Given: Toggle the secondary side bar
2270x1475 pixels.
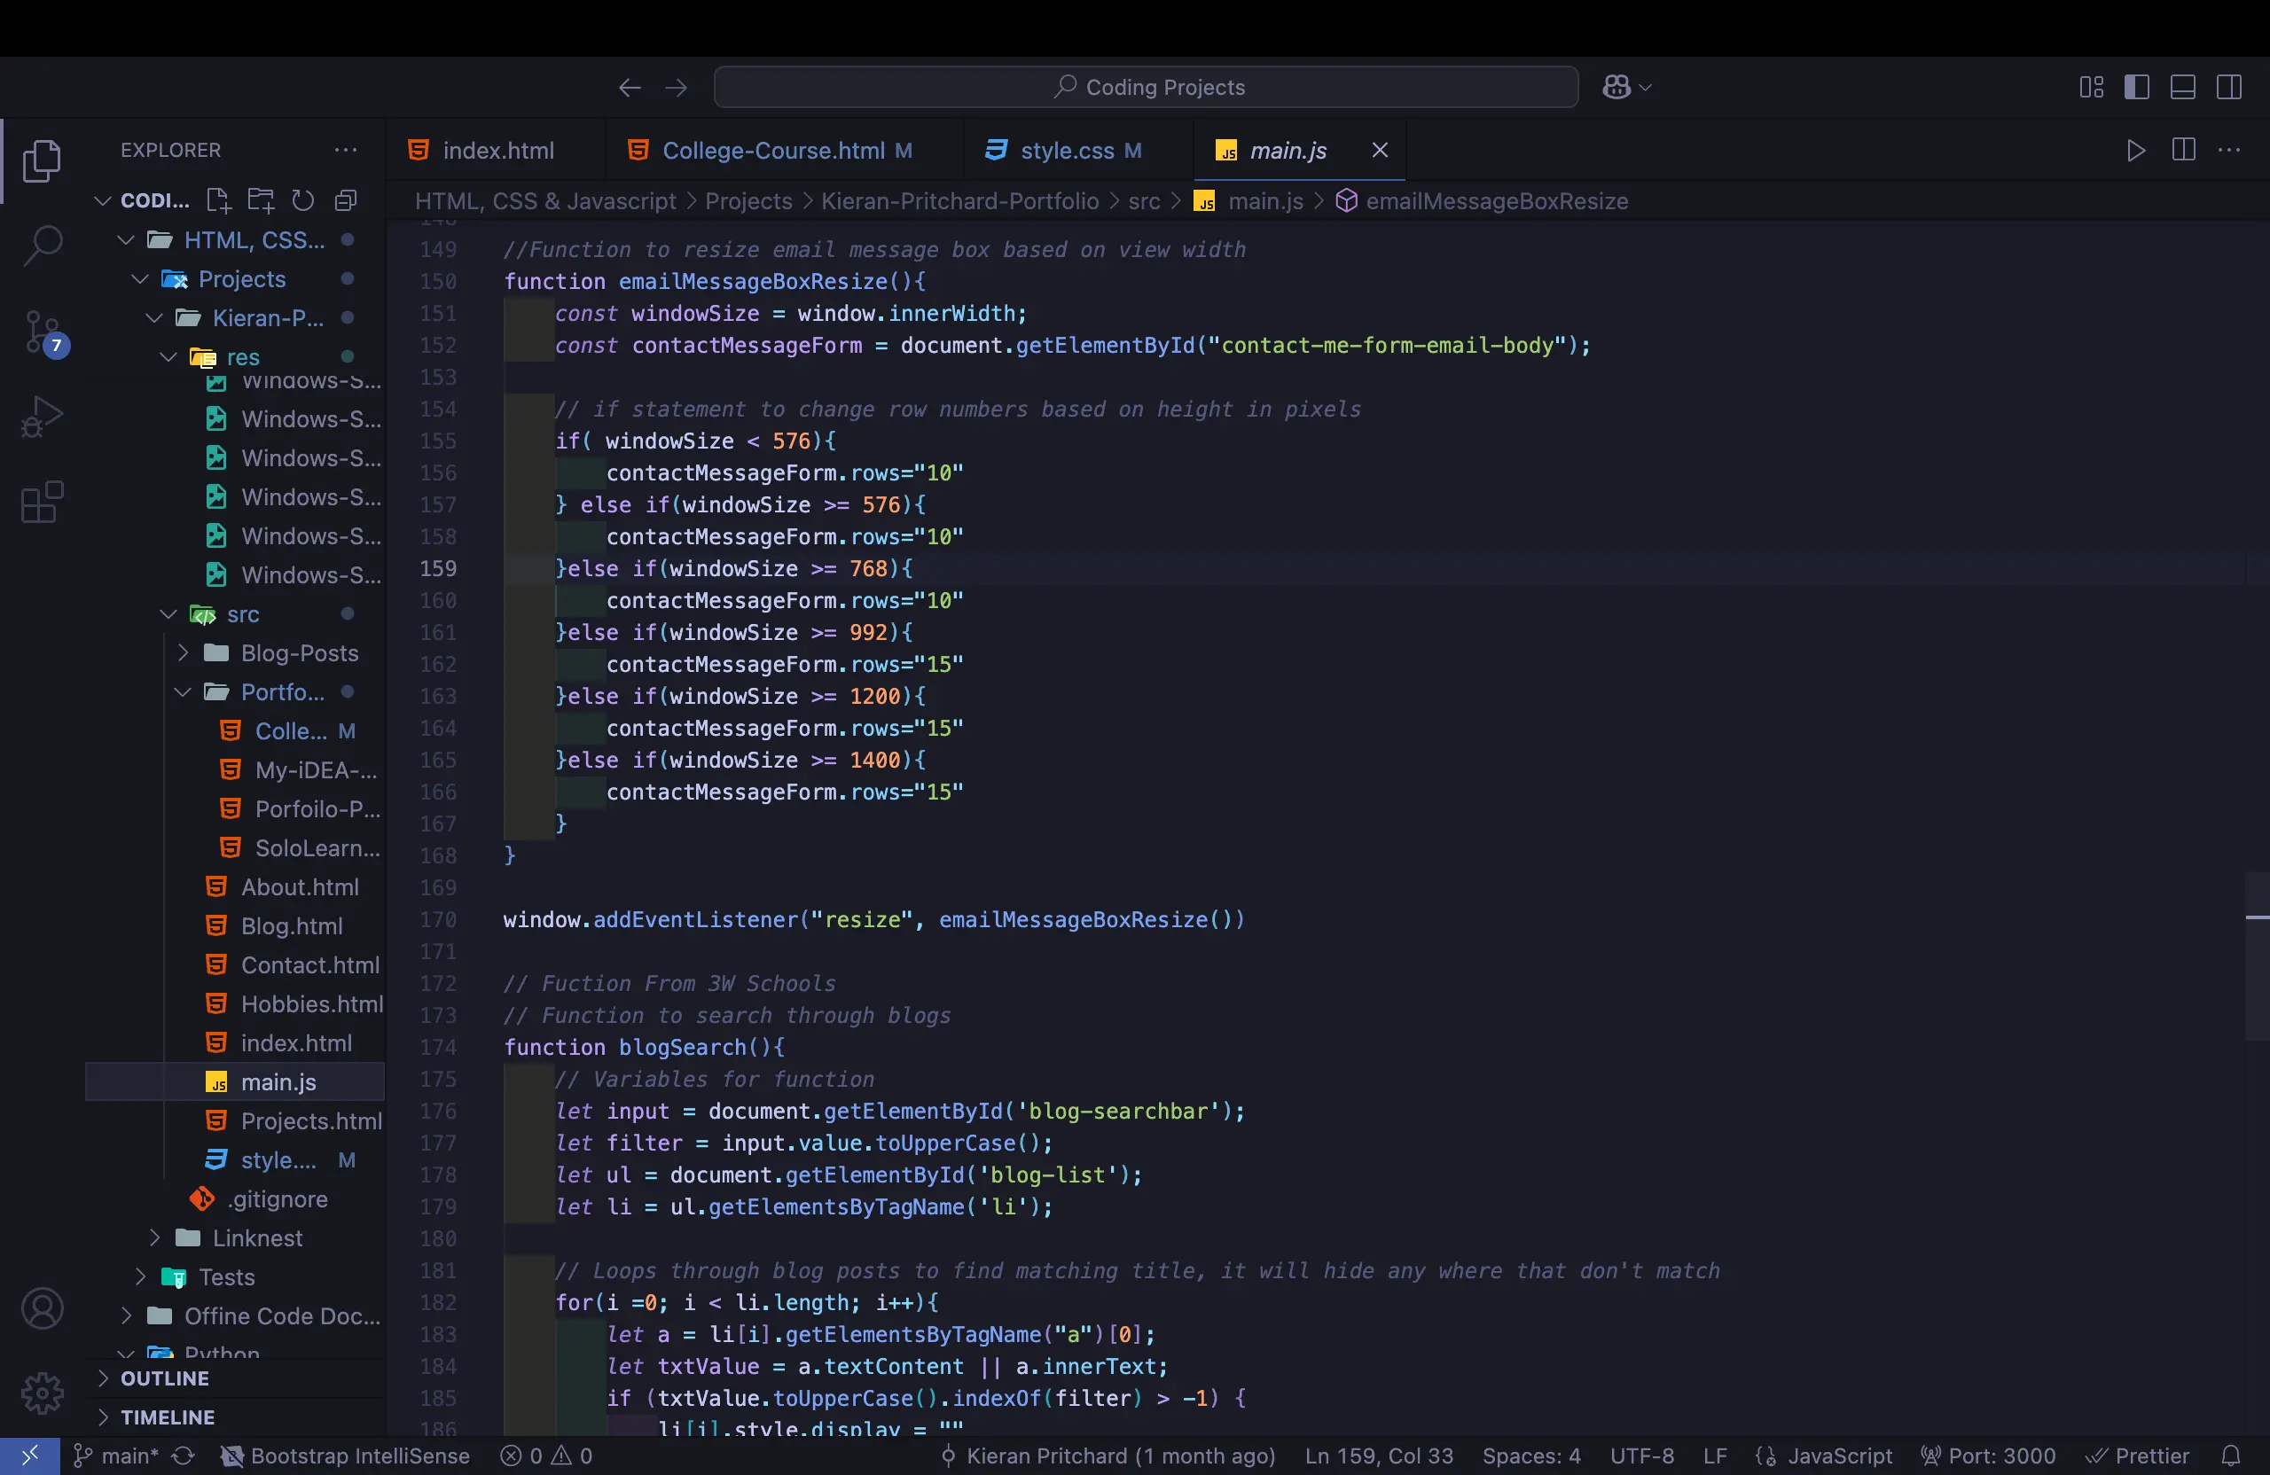Looking at the screenshot, I should [x=2231, y=87].
